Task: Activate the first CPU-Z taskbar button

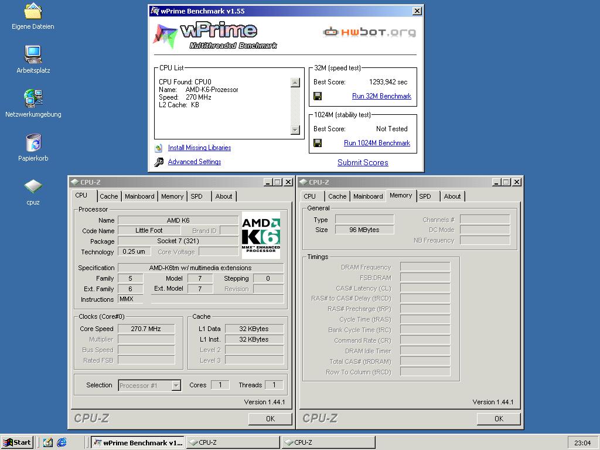Action: (x=233, y=442)
